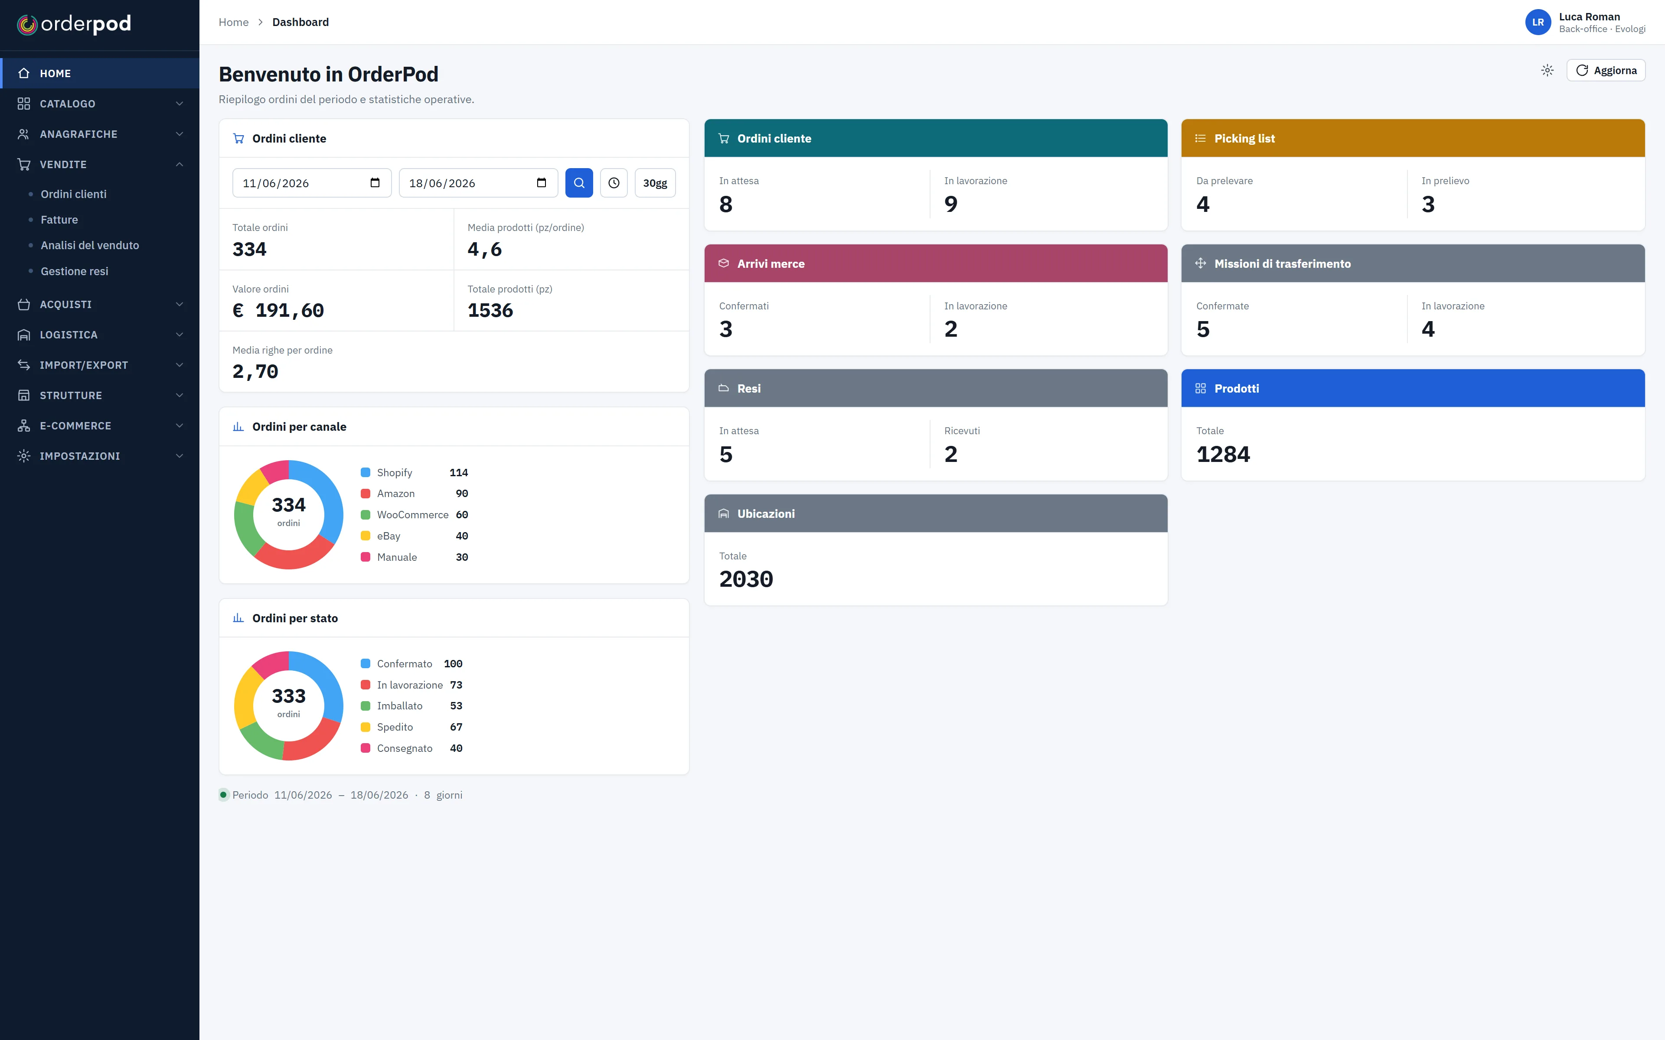
Task: Click the Picking list icon in orange header
Action: coord(1201,138)
